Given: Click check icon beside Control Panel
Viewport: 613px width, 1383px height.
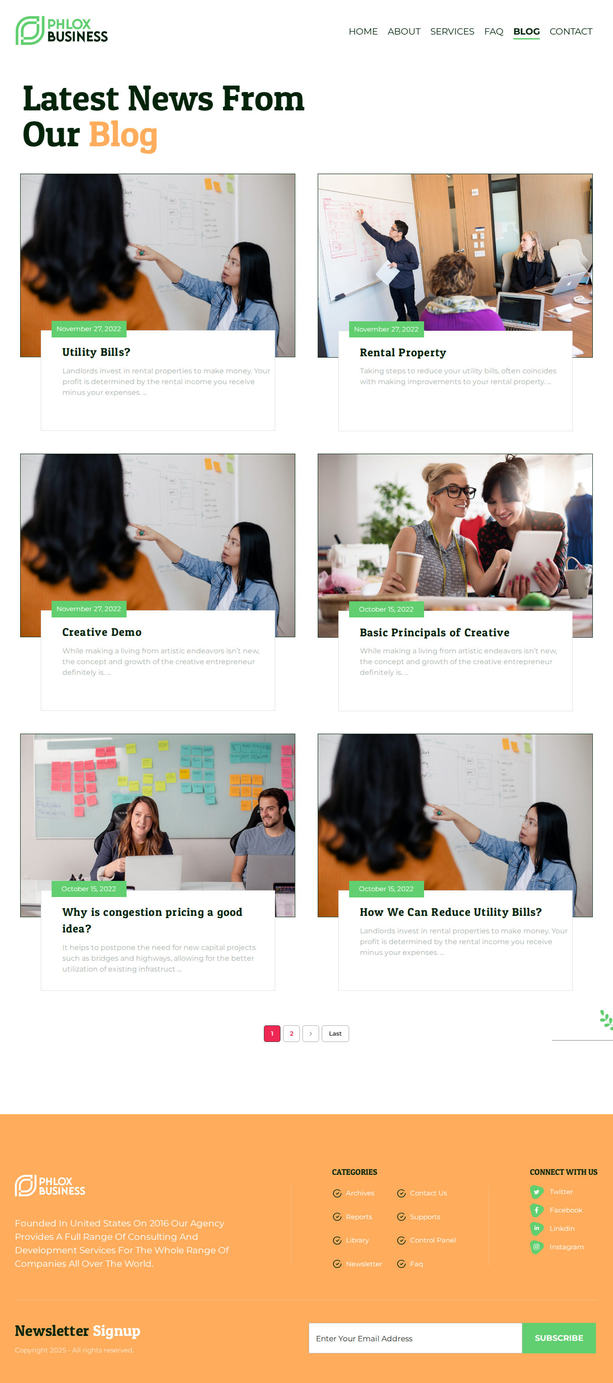Looking at the screenshot, I should (401, 1241).
